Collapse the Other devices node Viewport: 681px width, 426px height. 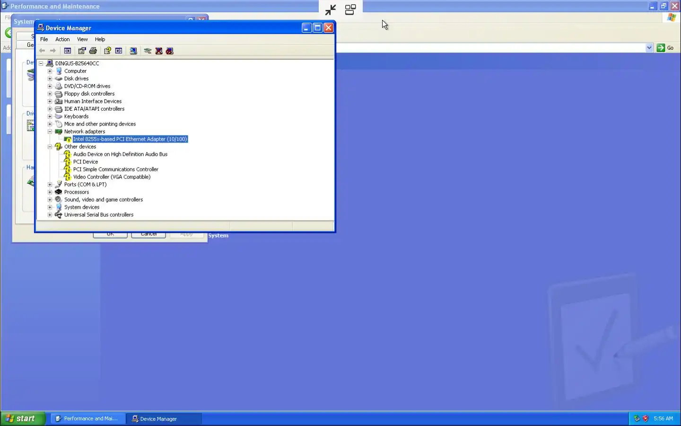[x=50, y=147]
